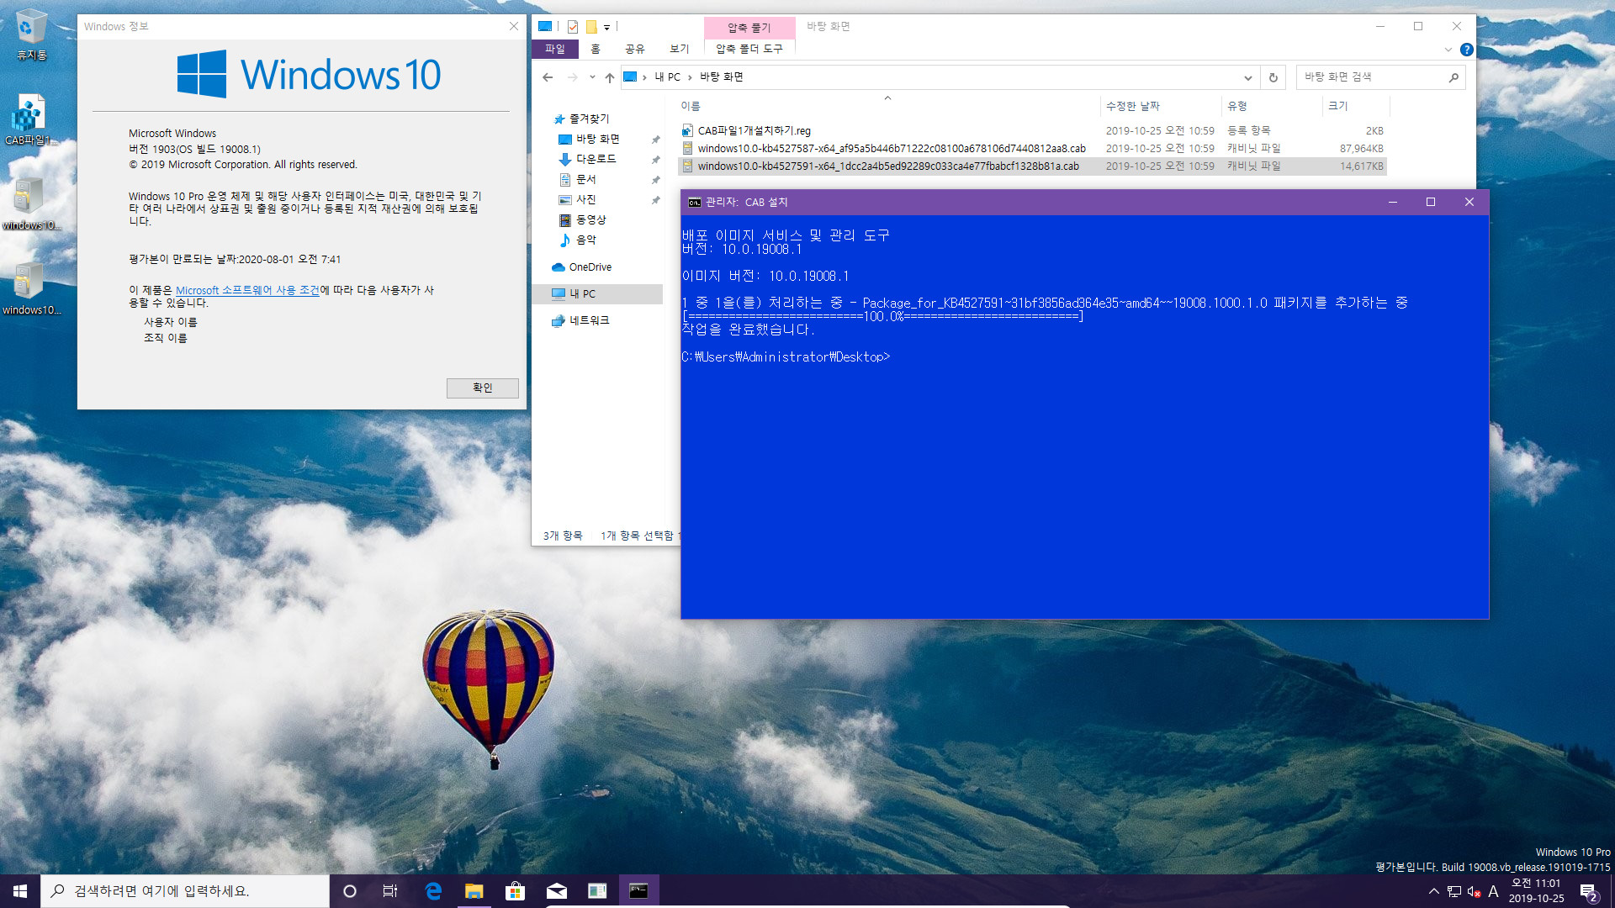Go back in File Explorer

tap(548, 77)
